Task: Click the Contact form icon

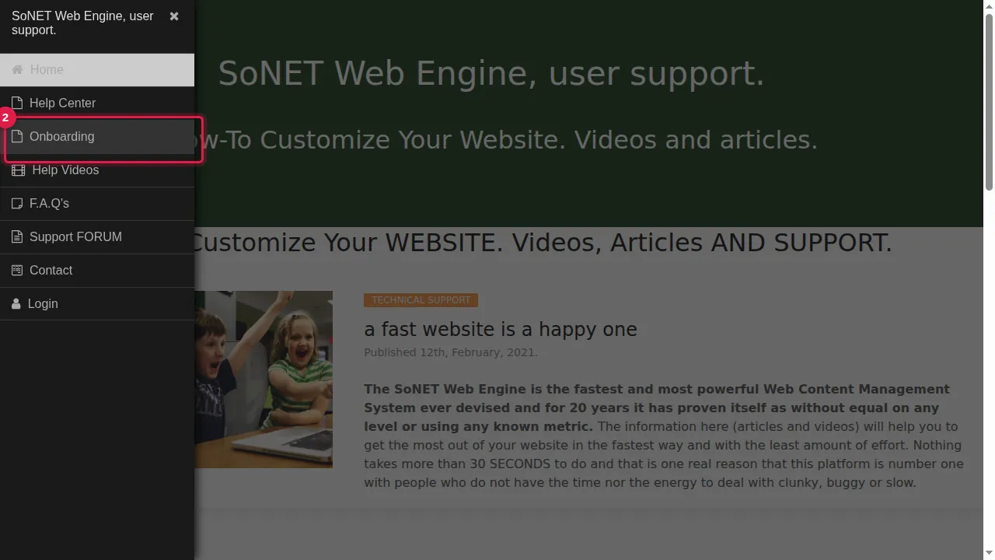Action: point(17,270)
